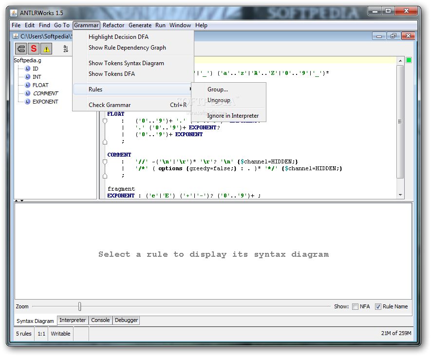The width and height of the screenshot is (431, 356).
Task: Click the red S syntax diagram icon
Action: click(x=34, y=49)
